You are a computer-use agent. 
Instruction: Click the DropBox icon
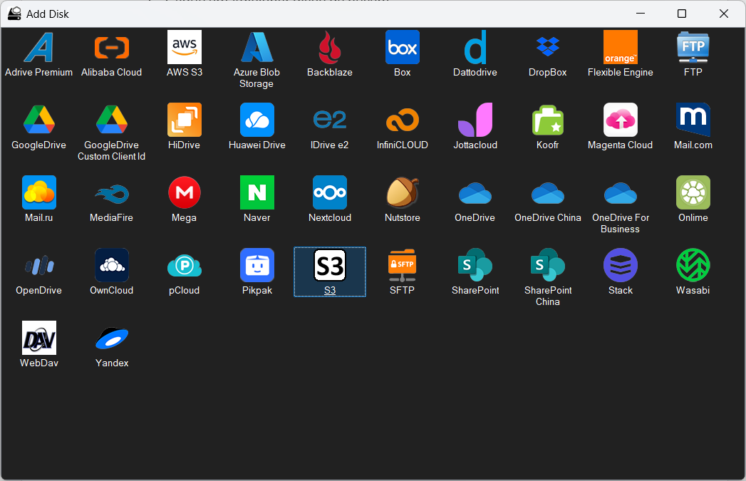547,48
